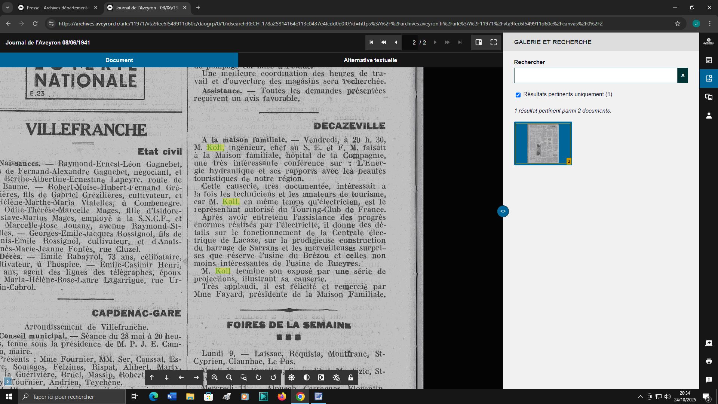The height and width of the screenshot is (404, 718).
Task: Rotate the image counterclockwise
Action: pyautogui.click(x=273, y=378)
